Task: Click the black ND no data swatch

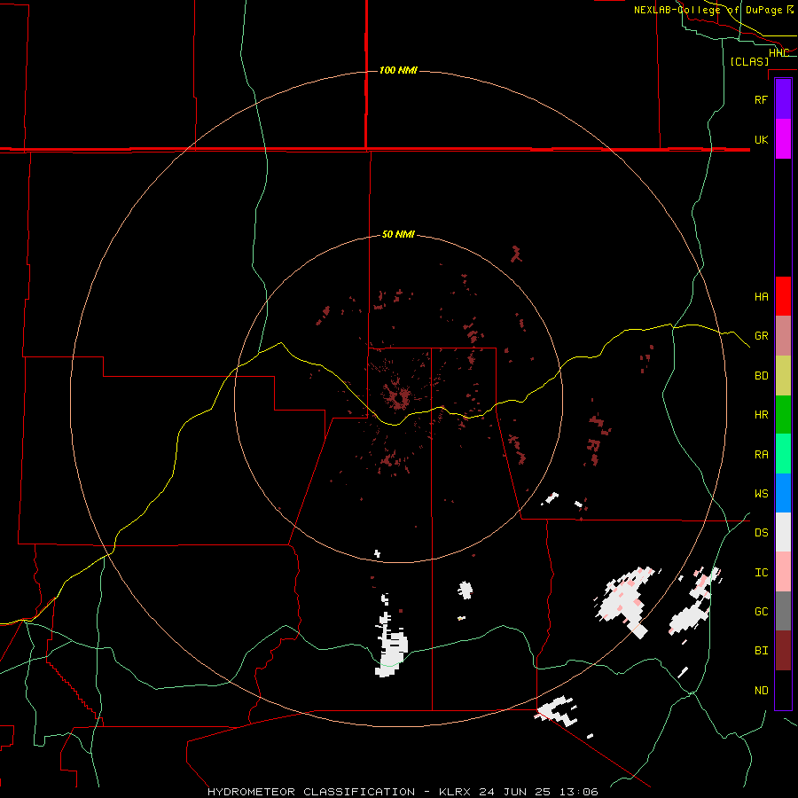Action: pos(783,690)
